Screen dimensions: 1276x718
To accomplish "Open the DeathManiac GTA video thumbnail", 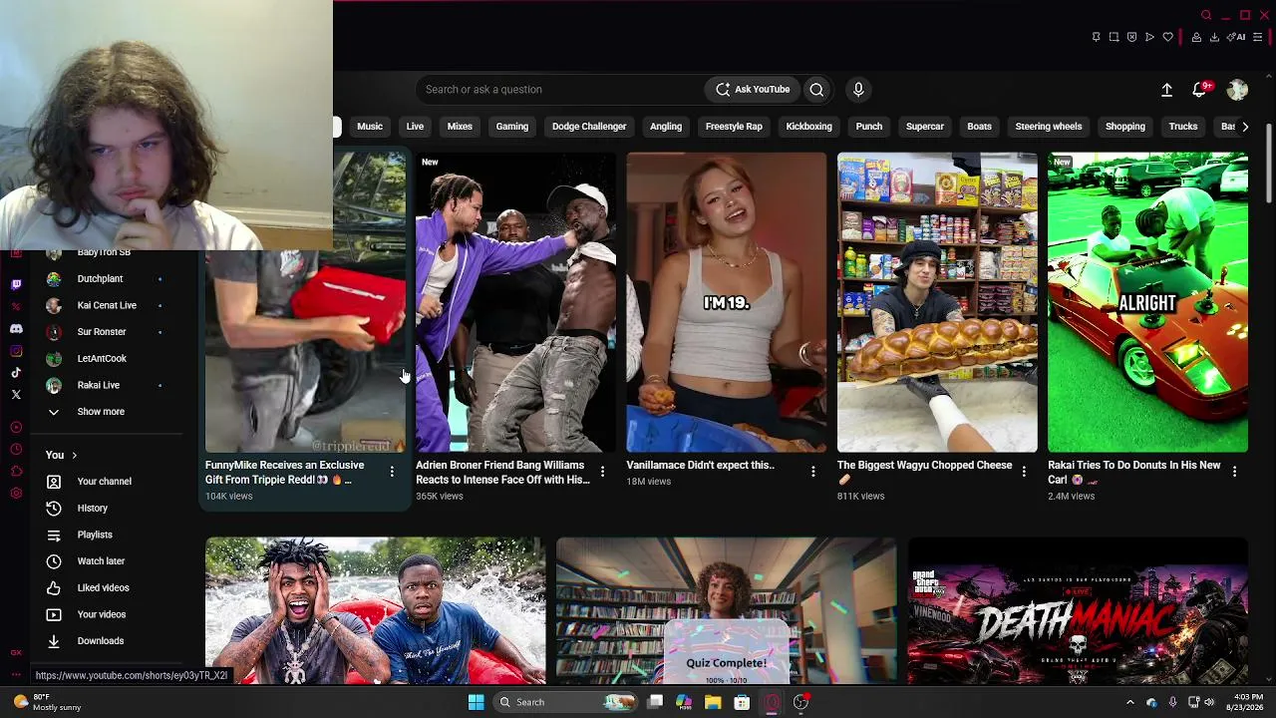I will (1078, 610).
